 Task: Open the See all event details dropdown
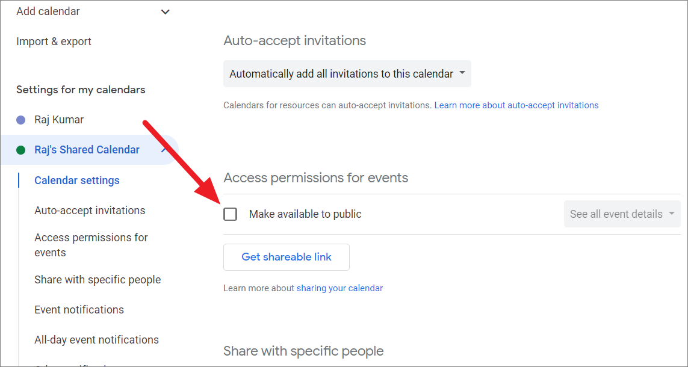coord(622,214)
